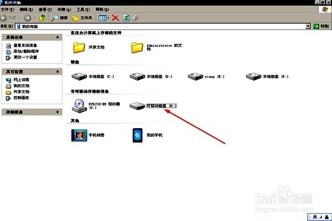This screenshot has width=332, height=221.
Task: Open 网上邻居 in the sidebar
Action: (21, 80)
